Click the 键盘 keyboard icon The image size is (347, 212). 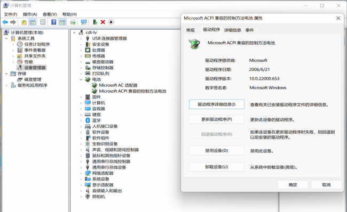pos(88,115)
